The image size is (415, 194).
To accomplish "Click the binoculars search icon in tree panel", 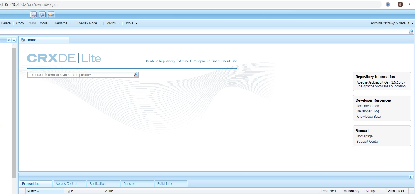I will point(9,40).
